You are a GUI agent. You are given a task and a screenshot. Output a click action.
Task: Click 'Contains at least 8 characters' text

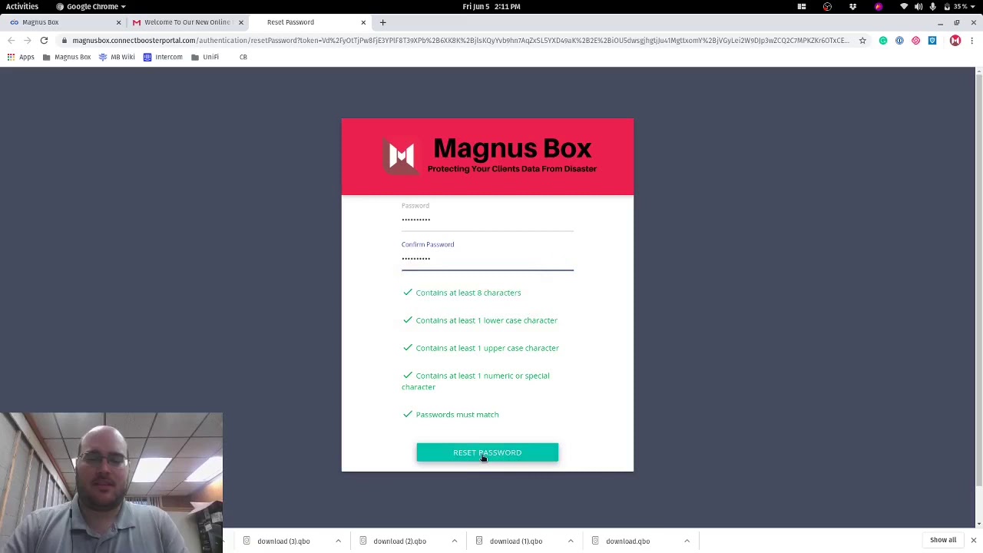(468, 293)
